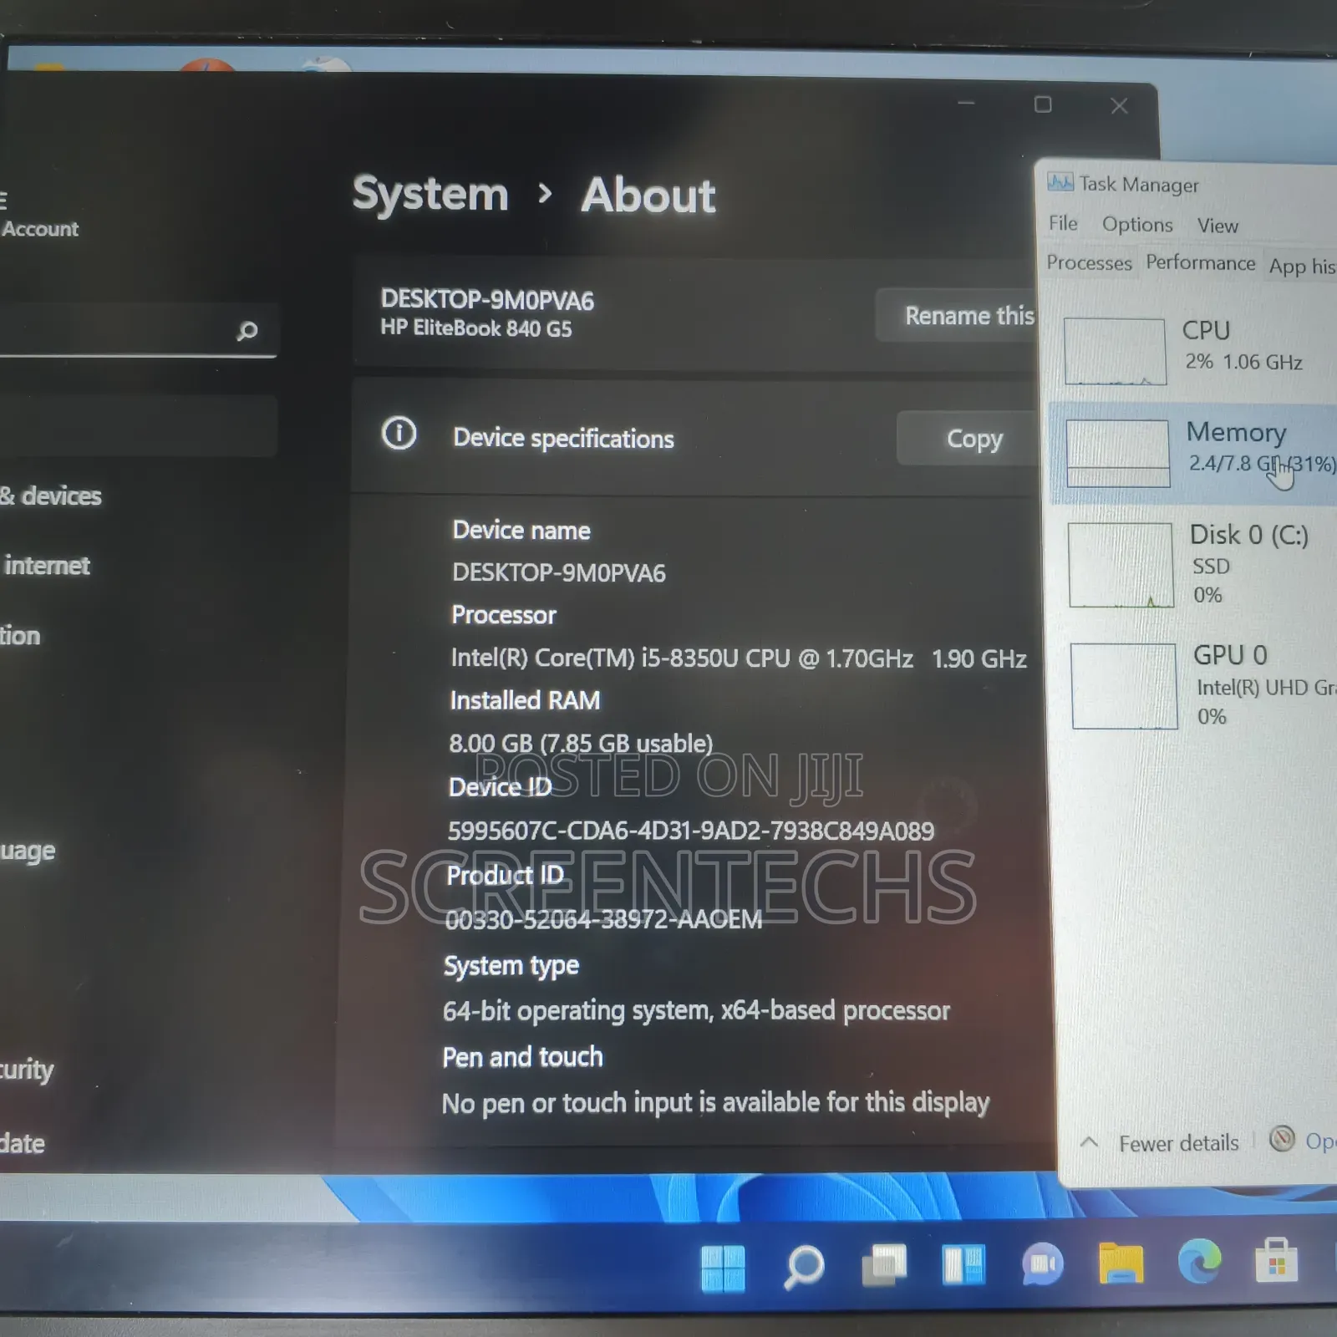Open Privacy & security sidebar entry
1337x1337 pixels.
pos(27,1069)
